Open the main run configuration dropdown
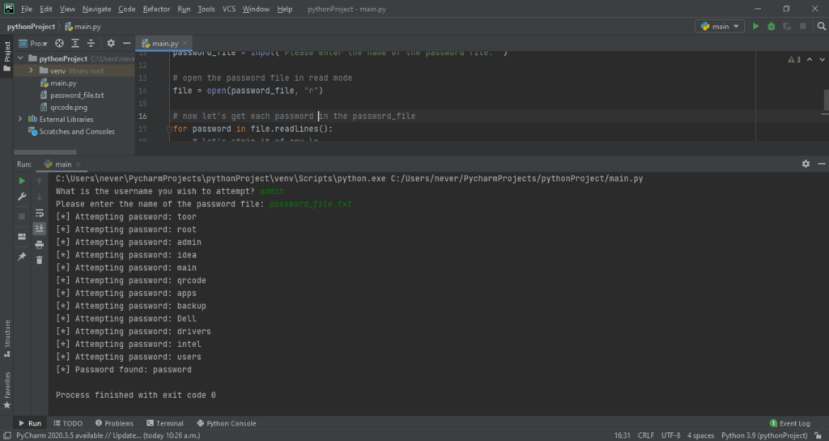829x441 pixels. [720, 27]
